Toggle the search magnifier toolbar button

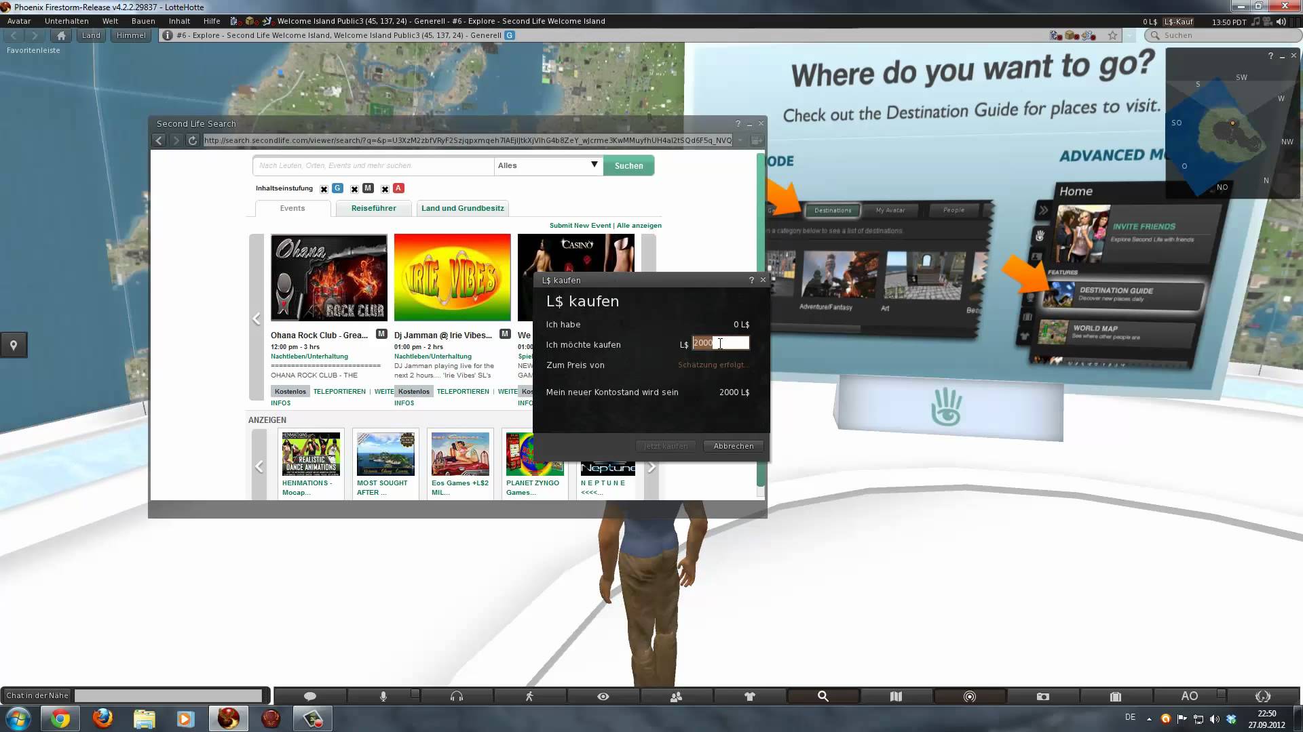[x=823, y=696]
